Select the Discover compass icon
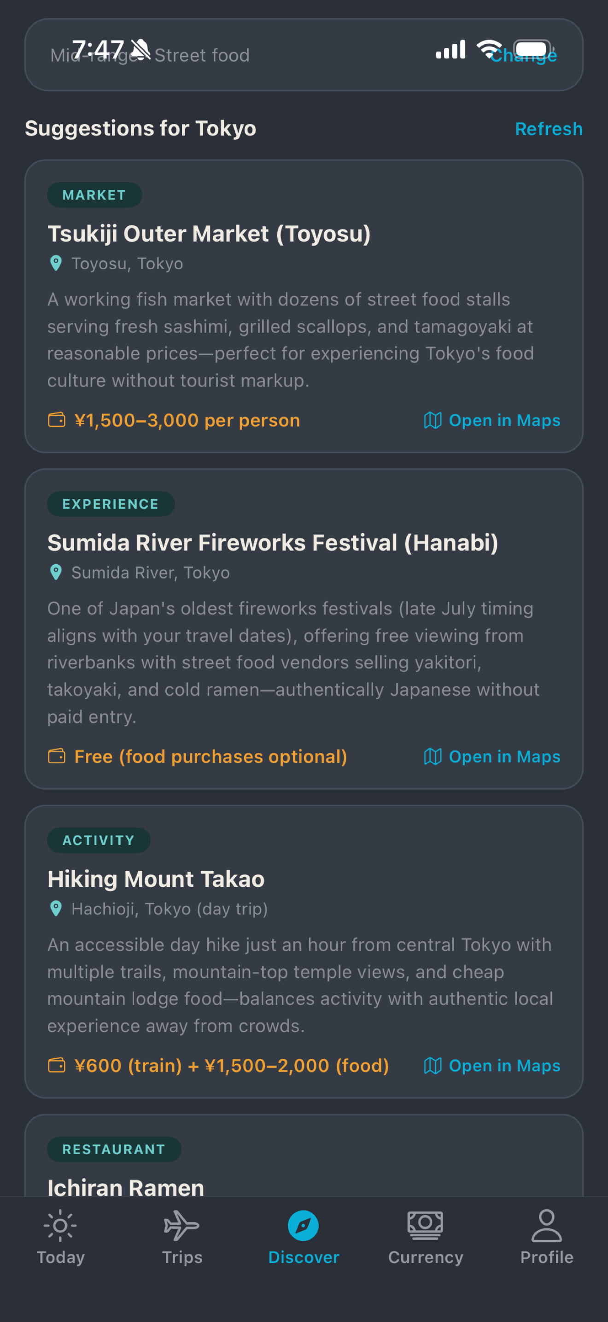608x1322 pixels. coord(304,1226)
